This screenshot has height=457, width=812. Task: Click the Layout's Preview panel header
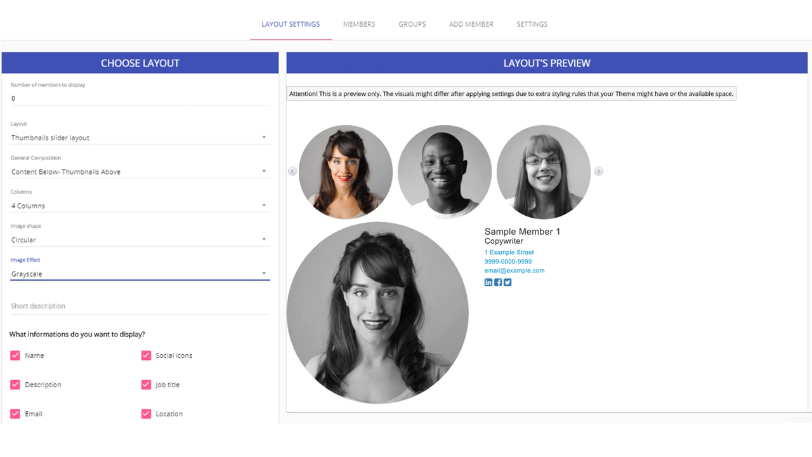point(547,63)
